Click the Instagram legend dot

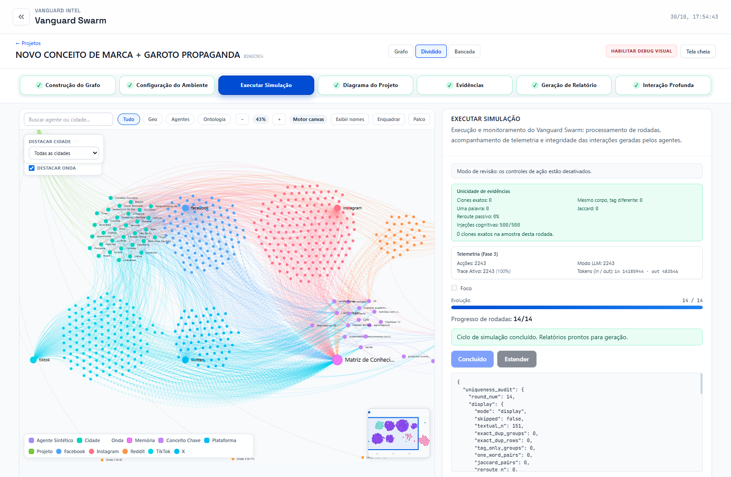point(91,451)
